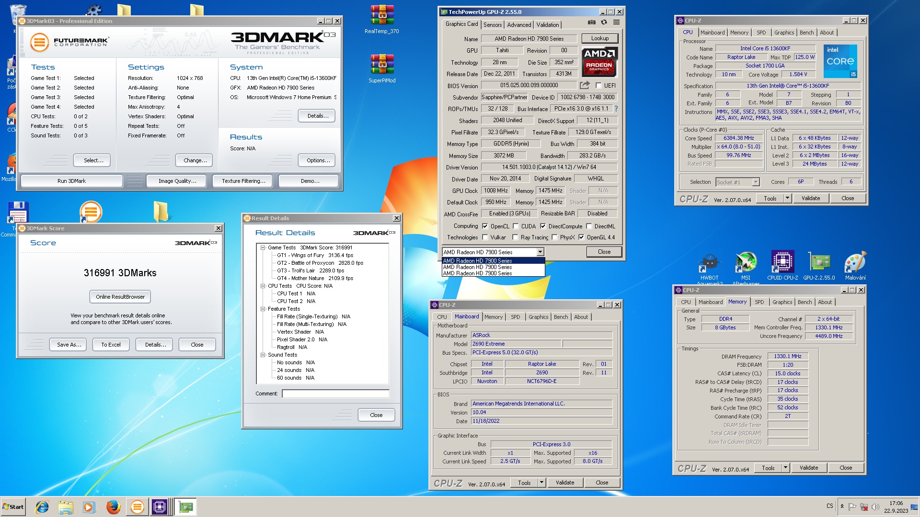Image resolution: width=920 pixels, height=517 pixels.
Task: Click the AMD Radeon Graphics logo in GPU-Z
Action: (x=599, y=62)
